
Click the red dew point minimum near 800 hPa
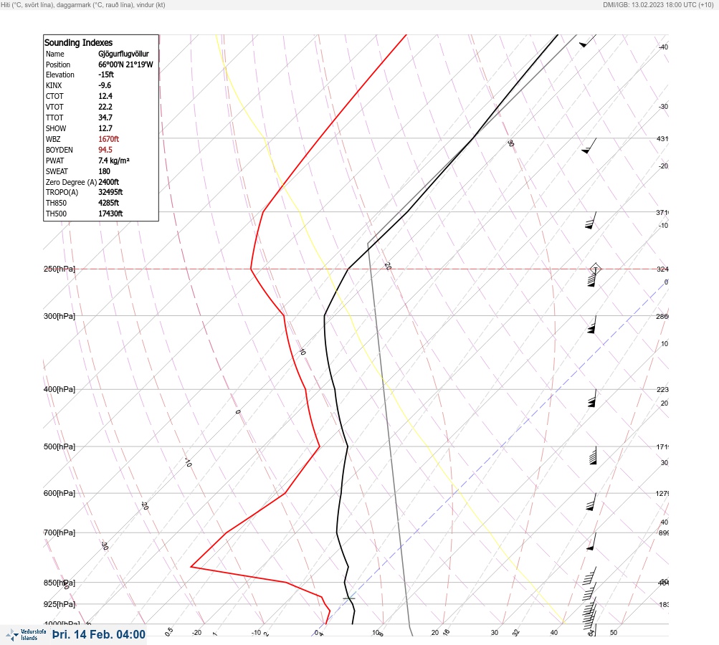(191, 567)
